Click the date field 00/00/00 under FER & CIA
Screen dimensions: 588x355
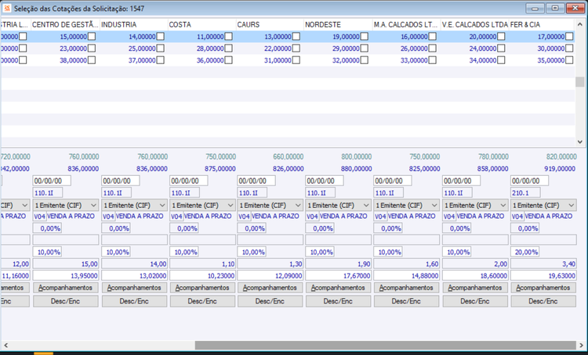tap(529, 181)
